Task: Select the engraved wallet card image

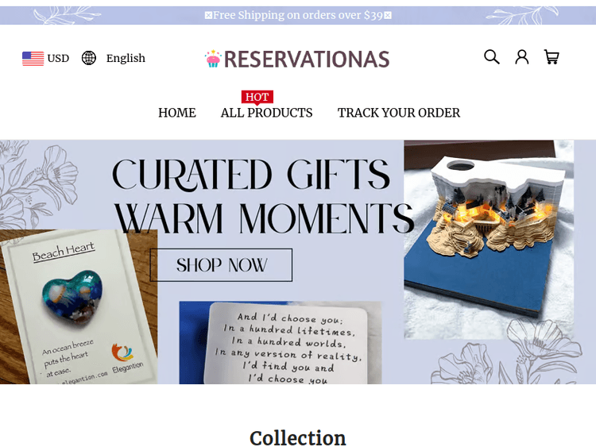Action: click(281, 342)
